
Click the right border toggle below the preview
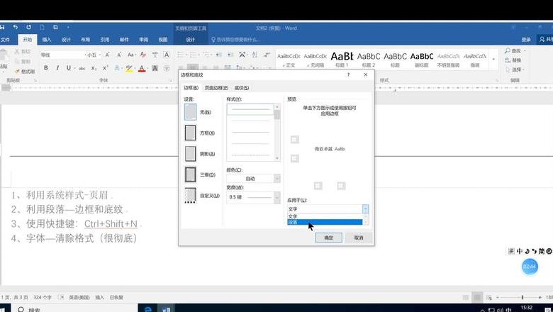[341, 186]
